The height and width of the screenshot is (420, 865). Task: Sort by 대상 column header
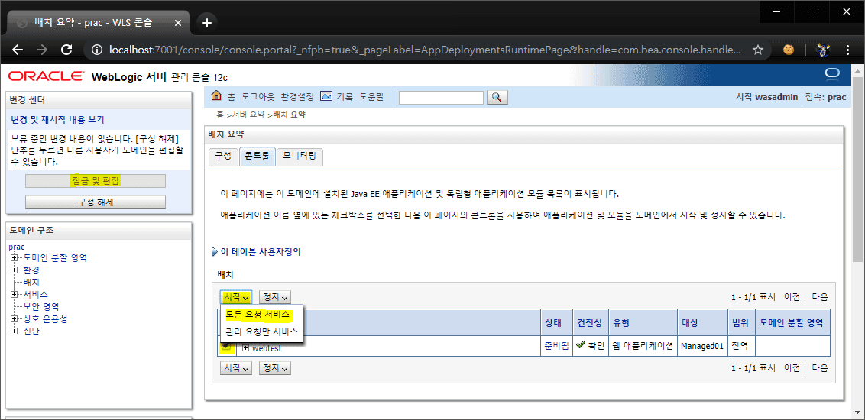click(689, 322)
